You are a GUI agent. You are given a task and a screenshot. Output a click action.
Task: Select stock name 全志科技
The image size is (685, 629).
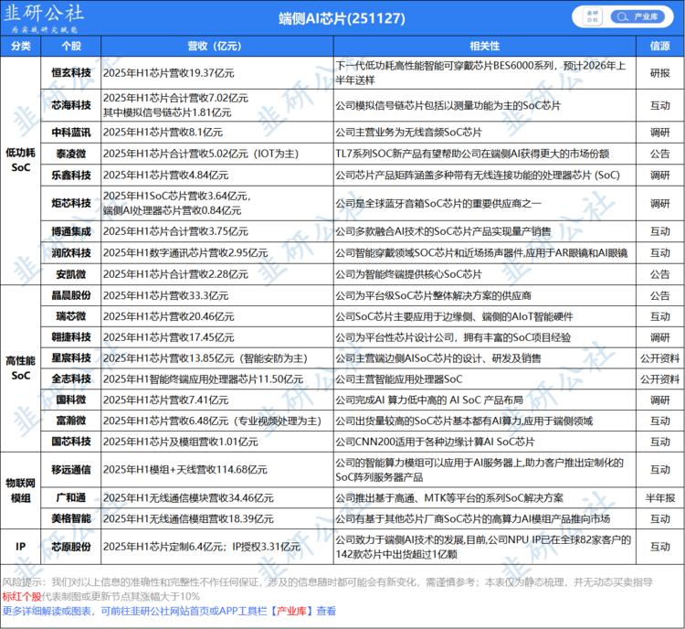click(x=71, y=378)
